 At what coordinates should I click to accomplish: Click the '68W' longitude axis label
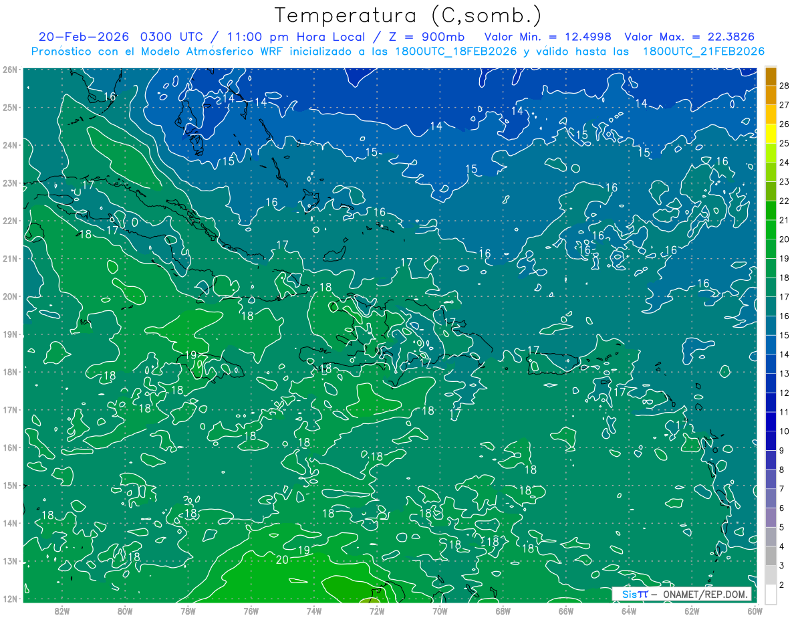pos(503,611)
